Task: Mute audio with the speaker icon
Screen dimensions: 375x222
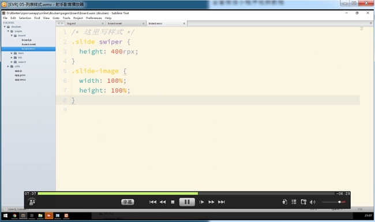Action: [312, 202]
